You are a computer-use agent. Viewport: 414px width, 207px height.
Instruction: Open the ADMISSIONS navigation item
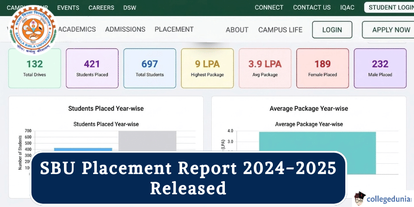(125, 29)
